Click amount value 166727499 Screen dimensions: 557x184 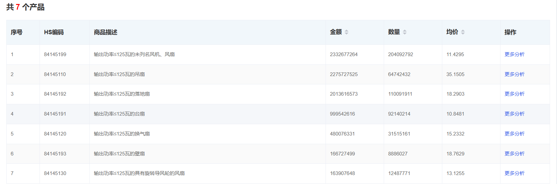(343, 154)
